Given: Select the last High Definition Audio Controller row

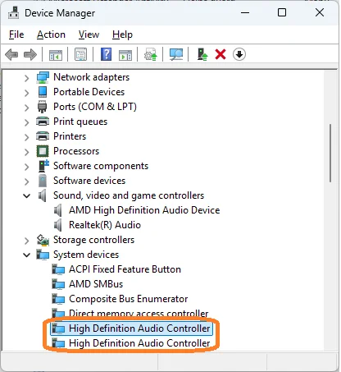Looking at the screenshot, I should pyautogui.click(x=139, y=343).
